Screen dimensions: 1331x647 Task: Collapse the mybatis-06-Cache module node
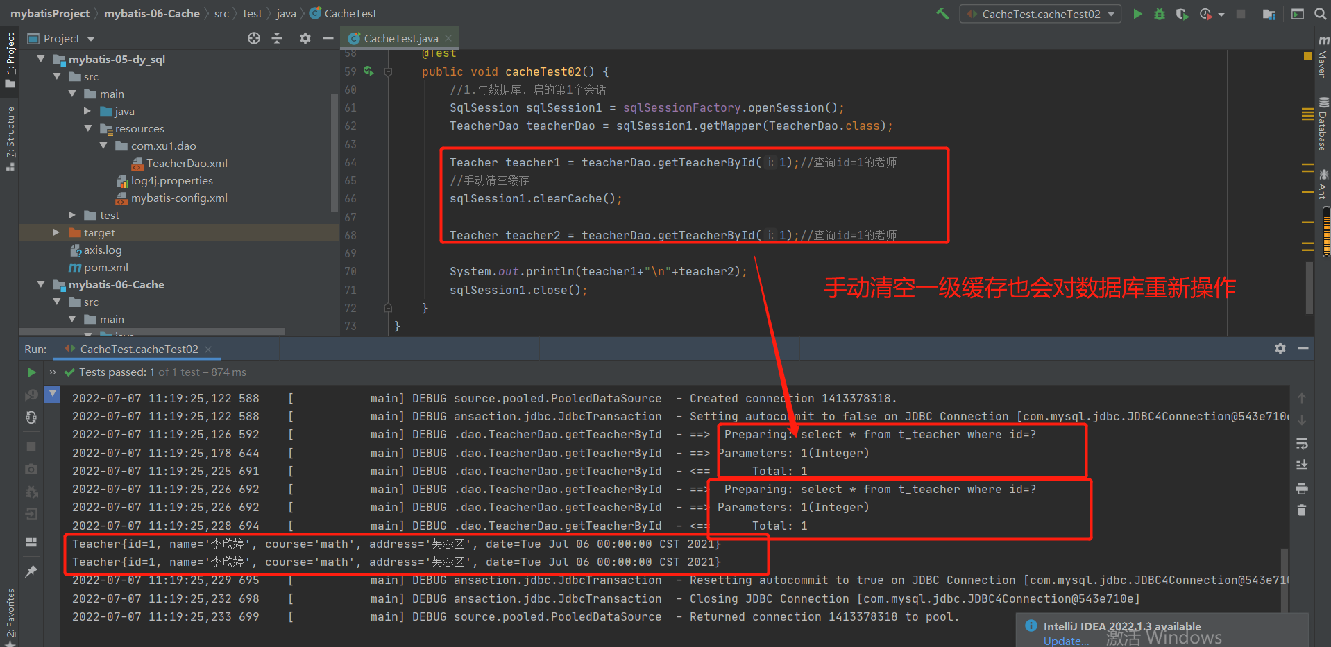(41, 284)
